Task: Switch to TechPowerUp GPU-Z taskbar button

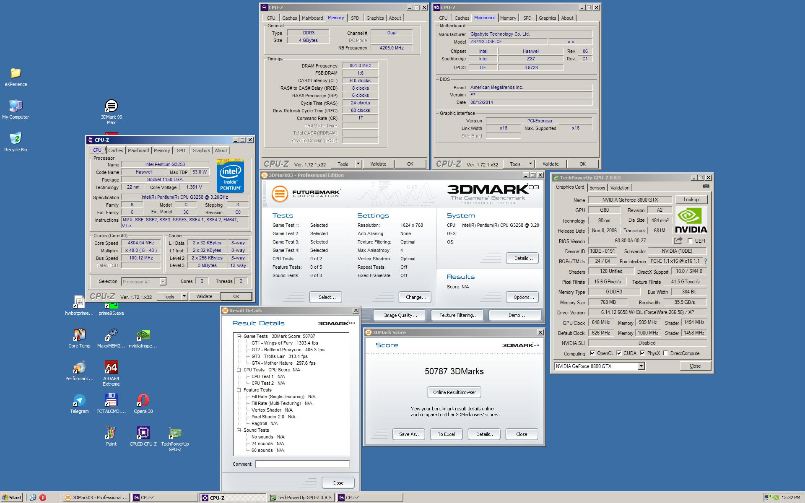Action: 301,498
